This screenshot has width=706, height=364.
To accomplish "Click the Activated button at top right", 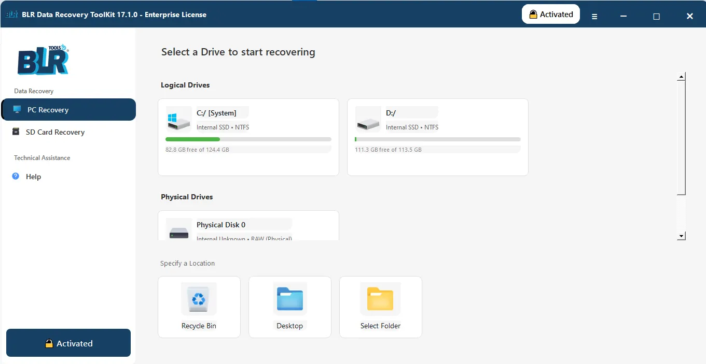I will pyautogui.click(x=551, y=14).
